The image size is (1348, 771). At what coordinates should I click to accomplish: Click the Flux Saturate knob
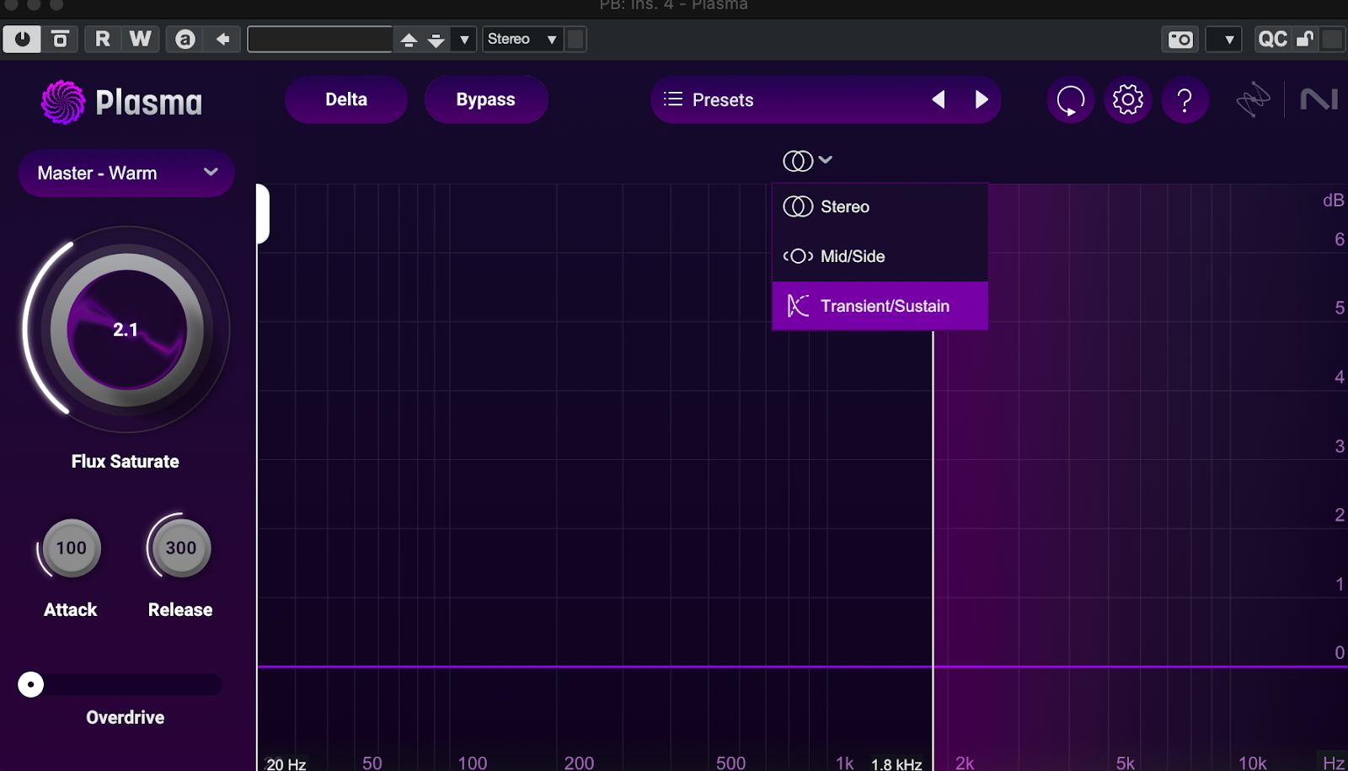[x=126, y=330]
